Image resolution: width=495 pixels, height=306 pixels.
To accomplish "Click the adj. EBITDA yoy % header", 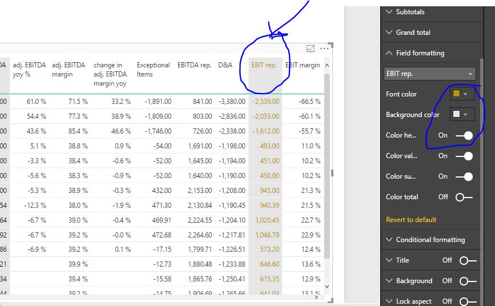I will (x=29, y=70).
